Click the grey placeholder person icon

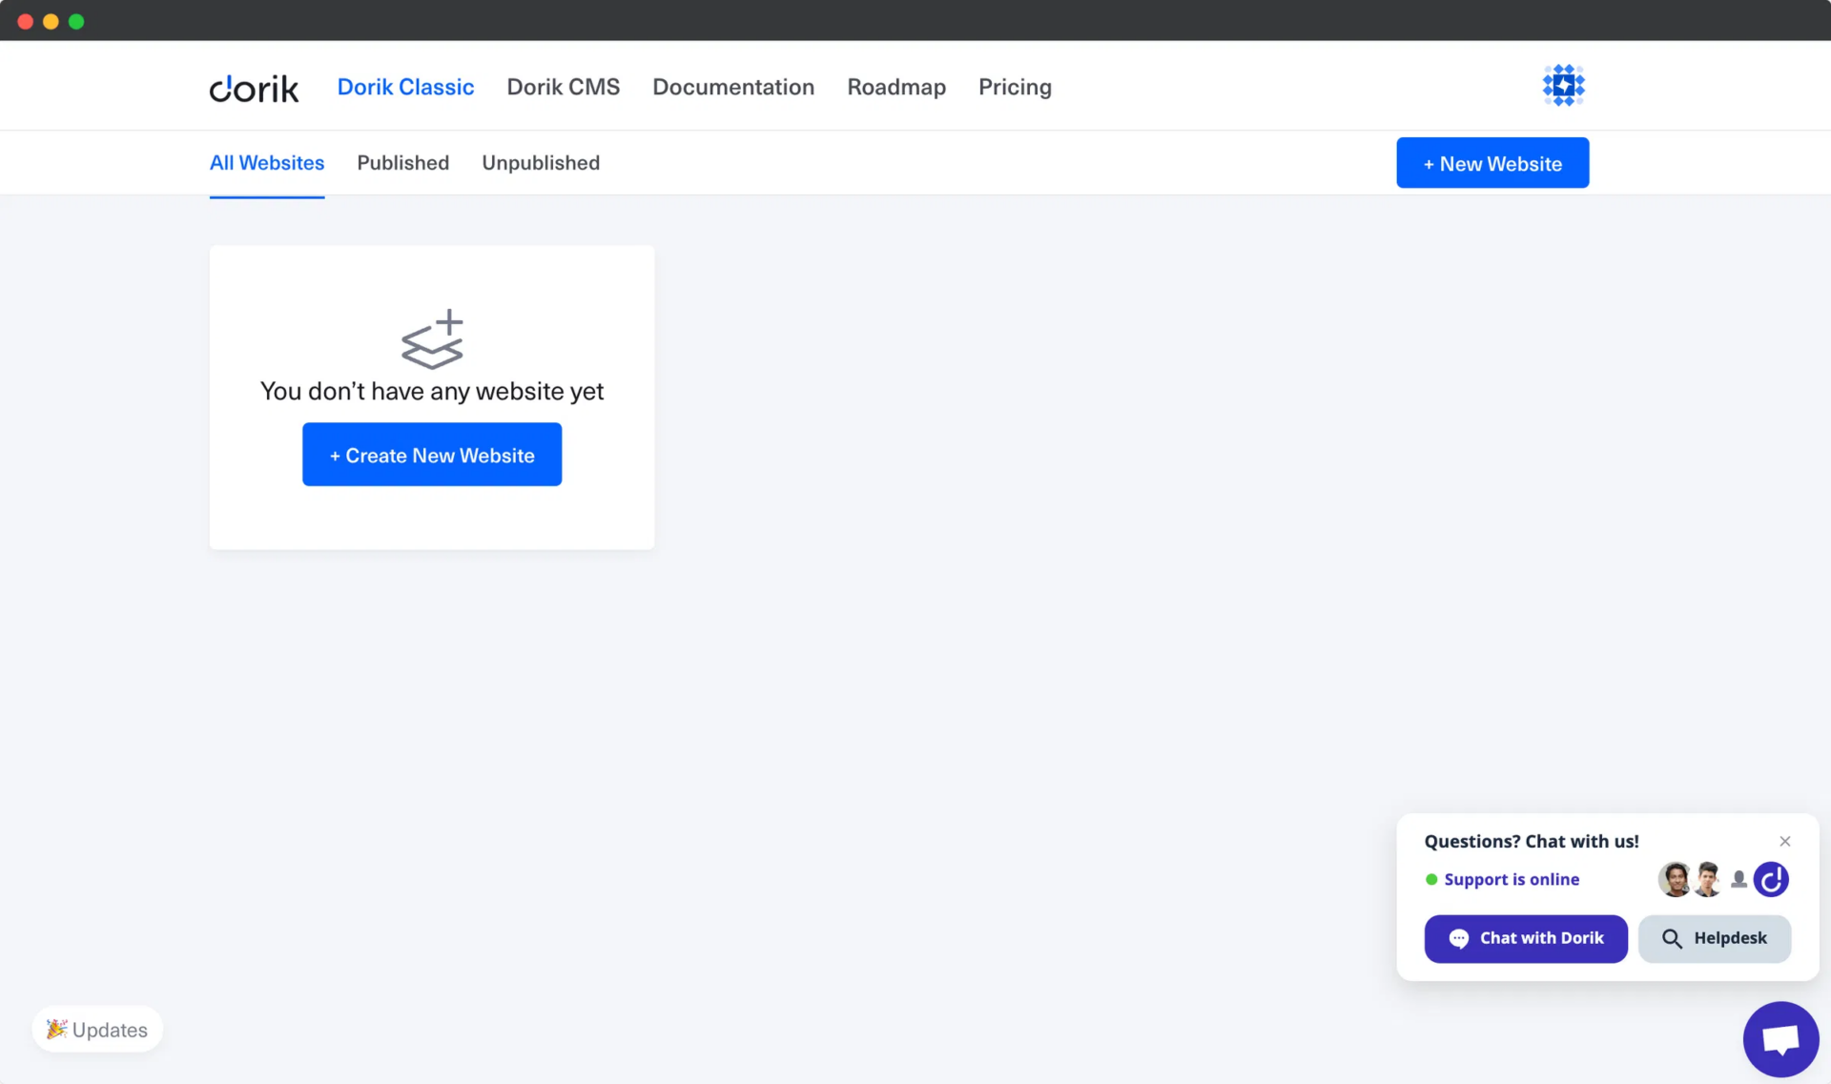tap(1738, 879)
